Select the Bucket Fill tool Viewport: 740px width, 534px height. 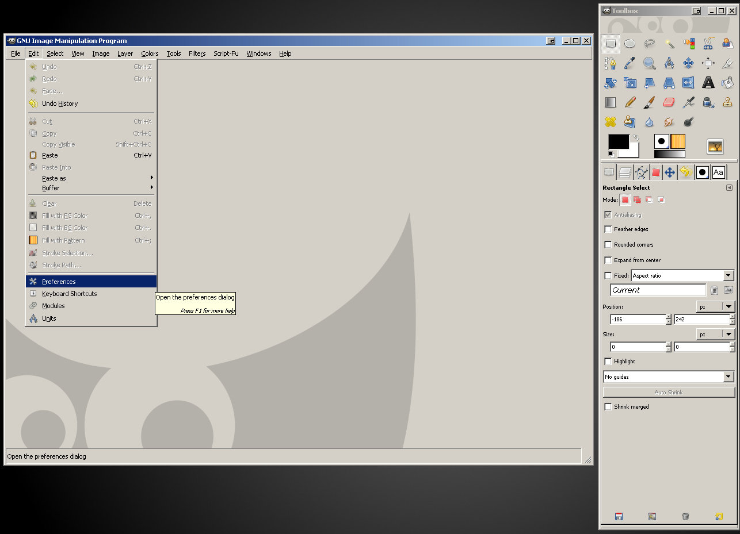728,83
